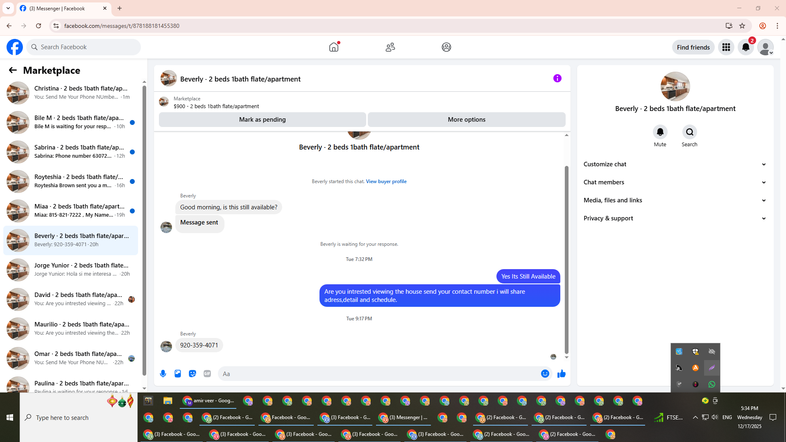This screenshot has width=786, height=442.
Task: Expand Media, files and links section
Action: point(675,200)
